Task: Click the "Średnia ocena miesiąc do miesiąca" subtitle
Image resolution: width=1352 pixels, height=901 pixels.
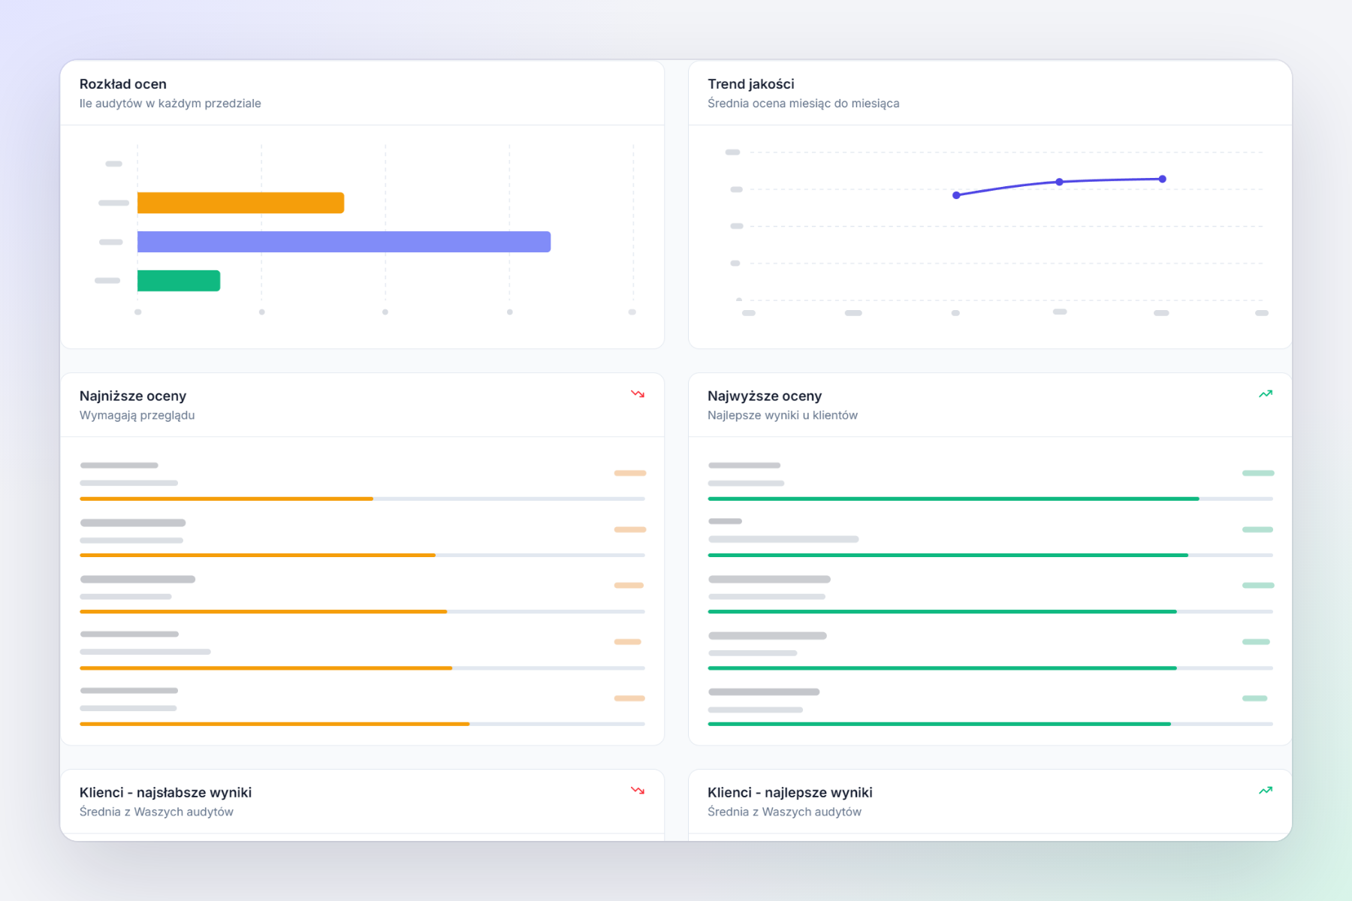Action: tap(804, 104)
